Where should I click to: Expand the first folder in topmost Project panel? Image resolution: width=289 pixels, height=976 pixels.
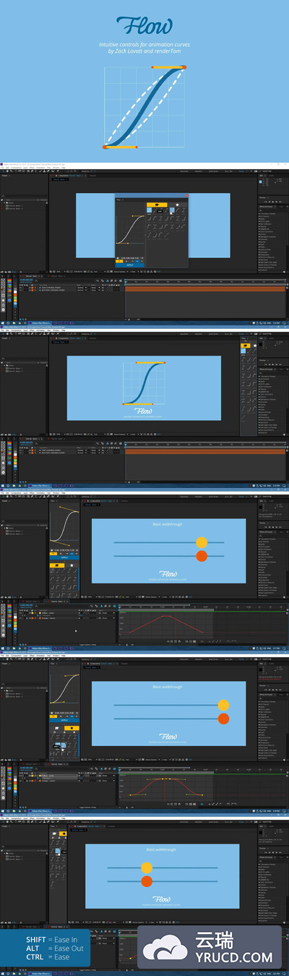point(4,202)
